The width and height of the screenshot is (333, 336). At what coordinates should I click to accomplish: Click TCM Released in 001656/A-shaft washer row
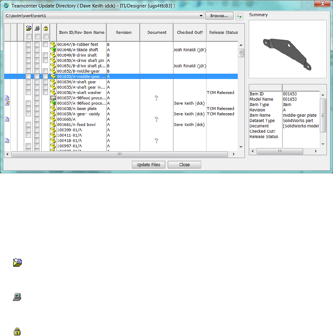coord(220,93)
